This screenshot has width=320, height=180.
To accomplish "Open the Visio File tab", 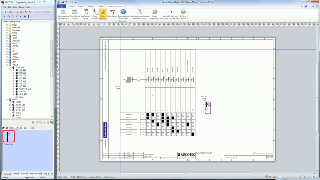I will click(x=61, y=6).
